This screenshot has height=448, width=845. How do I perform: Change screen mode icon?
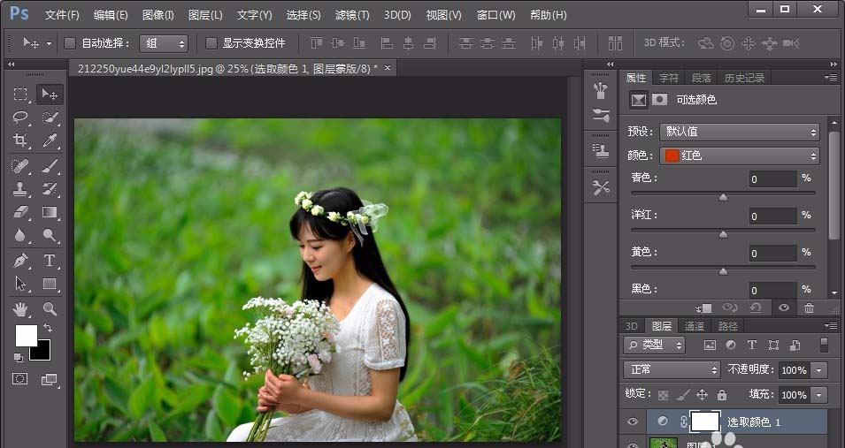coord(49,380)
